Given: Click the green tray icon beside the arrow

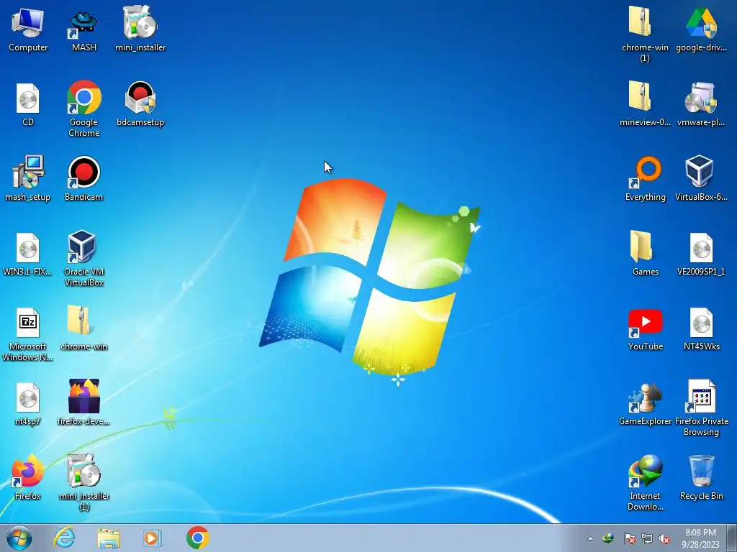Looking at the screenshot, I should 609,538.
